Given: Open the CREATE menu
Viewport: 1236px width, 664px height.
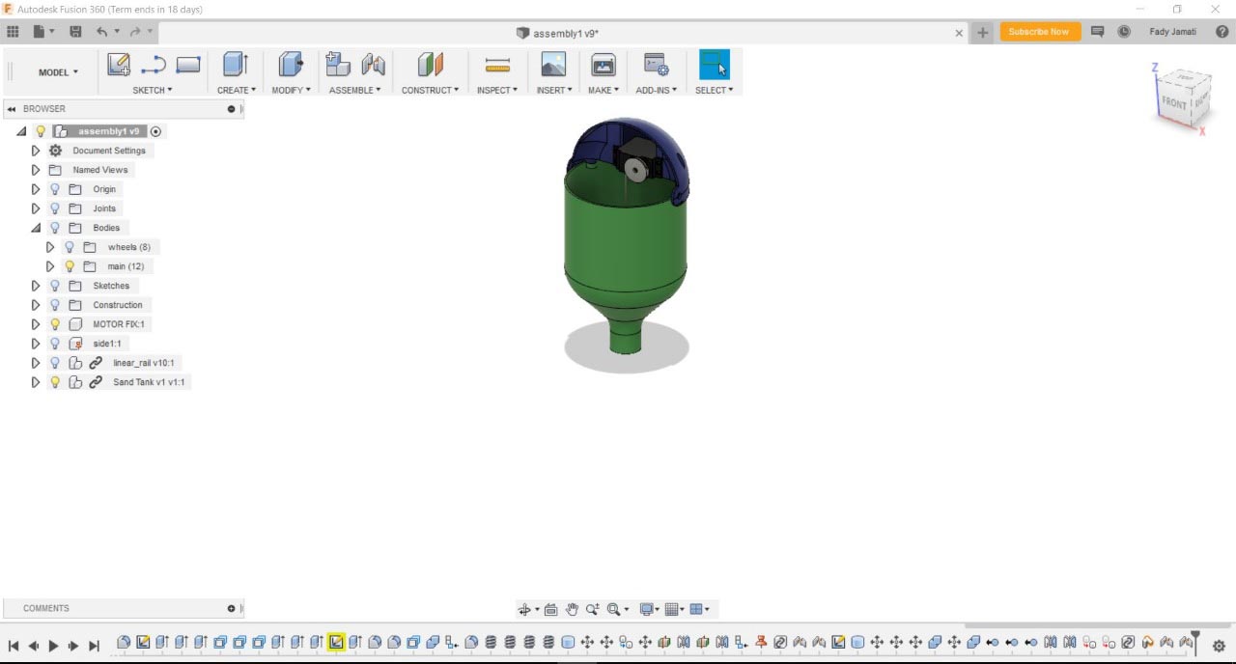Looking at the screenshot, I should [x=237, y=90].
